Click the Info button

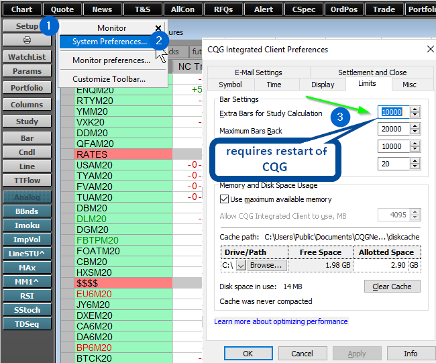[411, 354]
